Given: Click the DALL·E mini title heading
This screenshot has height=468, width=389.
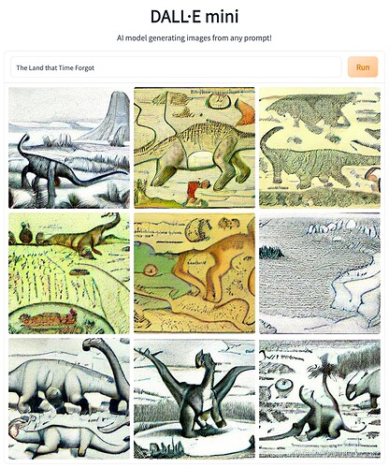Looking at the screenshot, I should [x=194, y=17].
